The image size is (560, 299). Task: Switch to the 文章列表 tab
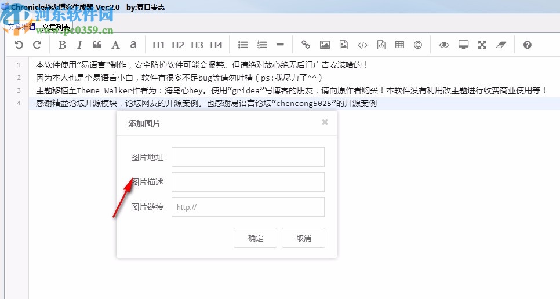click(x=56, y=27)
